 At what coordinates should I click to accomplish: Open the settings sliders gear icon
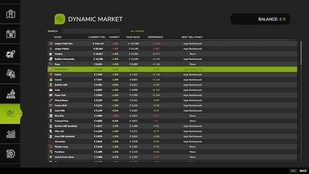11,154
